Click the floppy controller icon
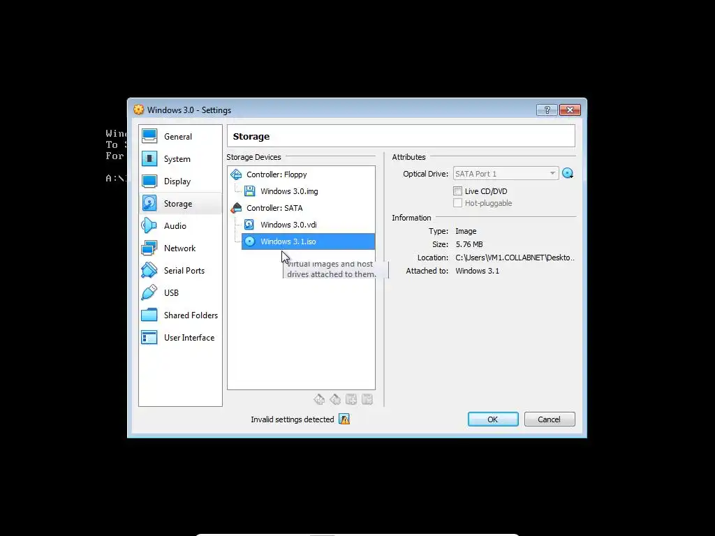715x536 pixels. 236,174
